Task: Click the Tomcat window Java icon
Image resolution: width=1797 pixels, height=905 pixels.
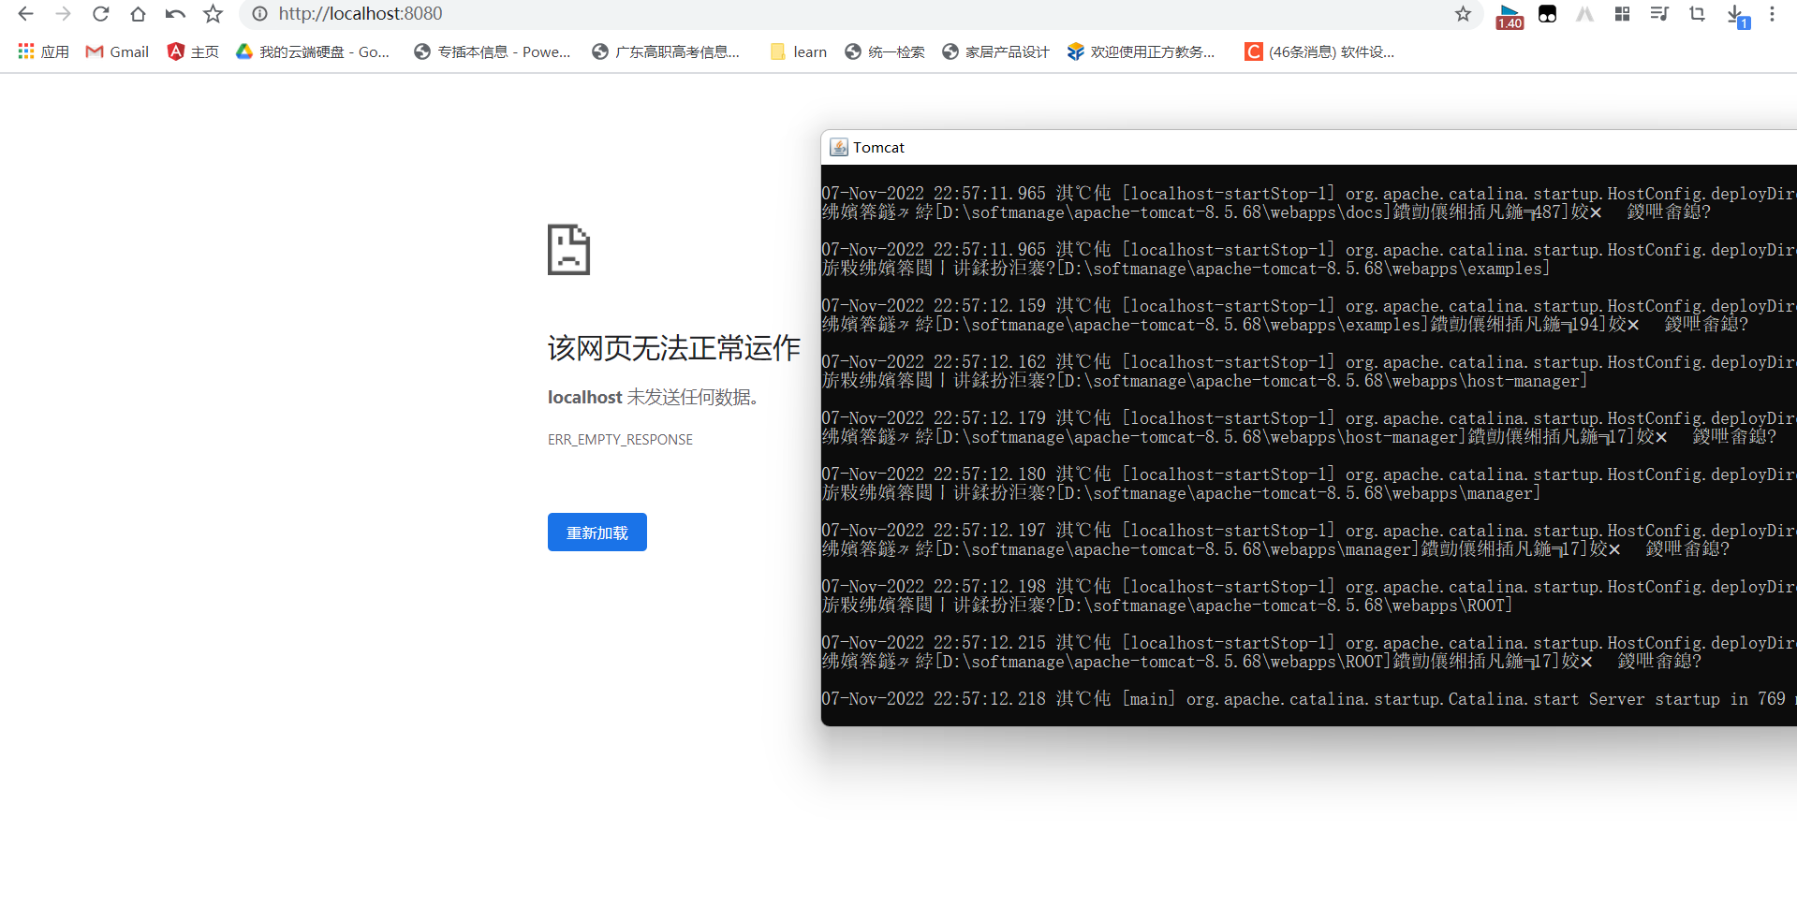Action: point(839,147)
